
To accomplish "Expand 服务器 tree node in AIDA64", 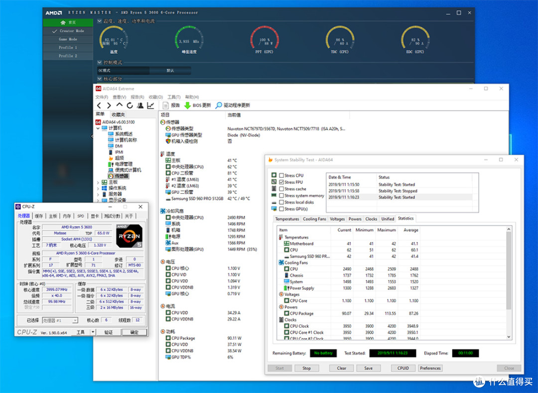I will 98,194.
